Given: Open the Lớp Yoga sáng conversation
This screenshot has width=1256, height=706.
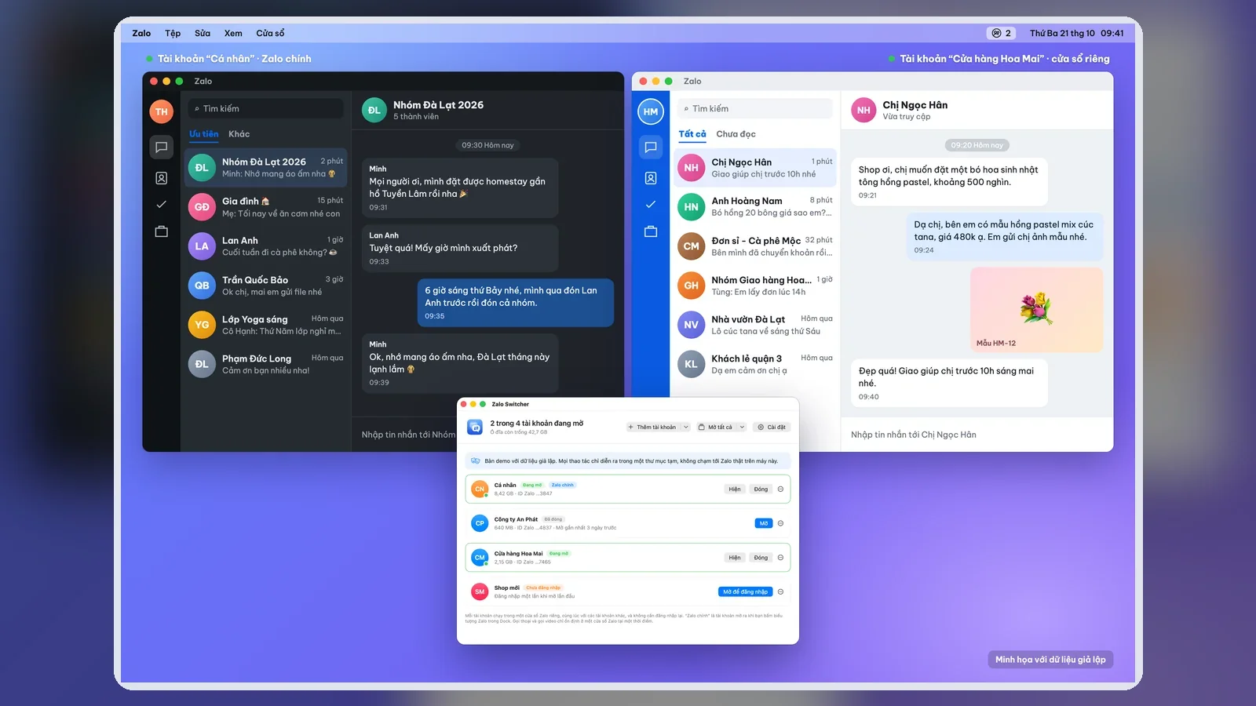Looking at the screenshot, I should tap(266, 325).
